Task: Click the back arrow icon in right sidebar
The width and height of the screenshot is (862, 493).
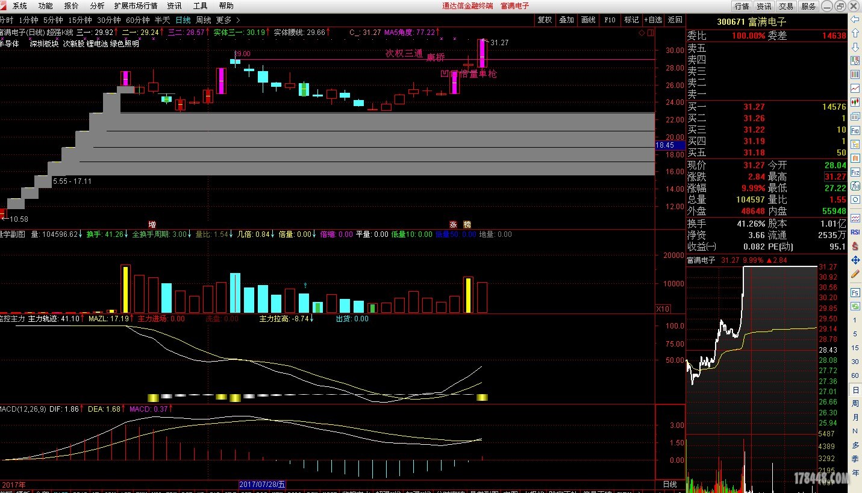Action: click(855, 19)
